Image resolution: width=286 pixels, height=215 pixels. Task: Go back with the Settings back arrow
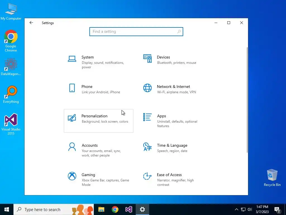coord(31,23)
